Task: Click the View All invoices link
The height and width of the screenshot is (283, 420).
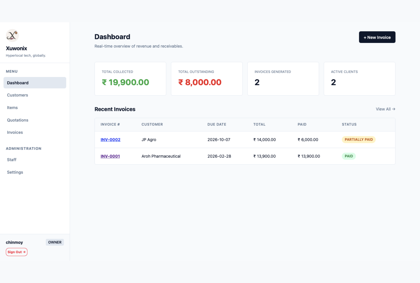Action: (x=385, y=109)
